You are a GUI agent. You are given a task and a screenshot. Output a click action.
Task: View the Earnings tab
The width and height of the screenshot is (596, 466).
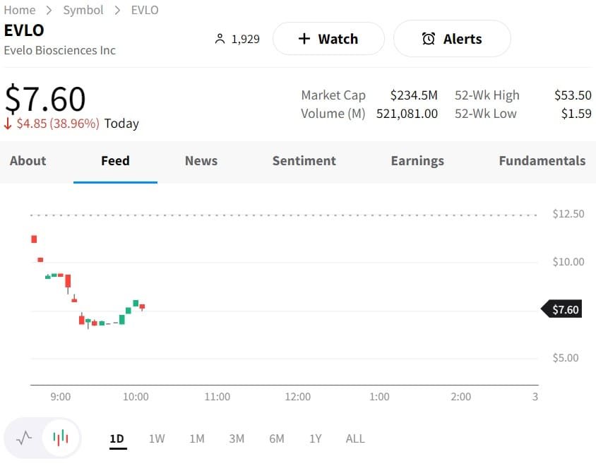[x=417, y=161]
